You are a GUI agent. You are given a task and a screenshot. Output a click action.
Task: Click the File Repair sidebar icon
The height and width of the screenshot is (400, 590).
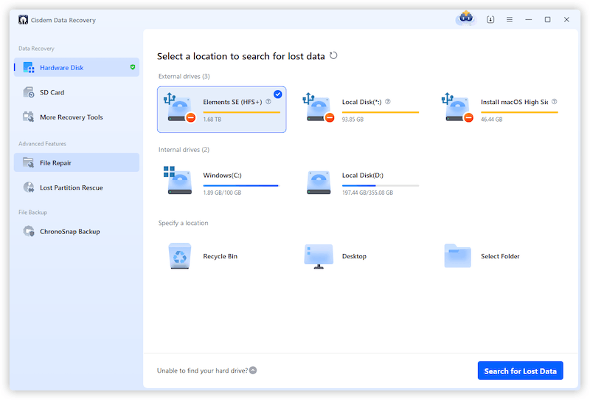point(29,162)
